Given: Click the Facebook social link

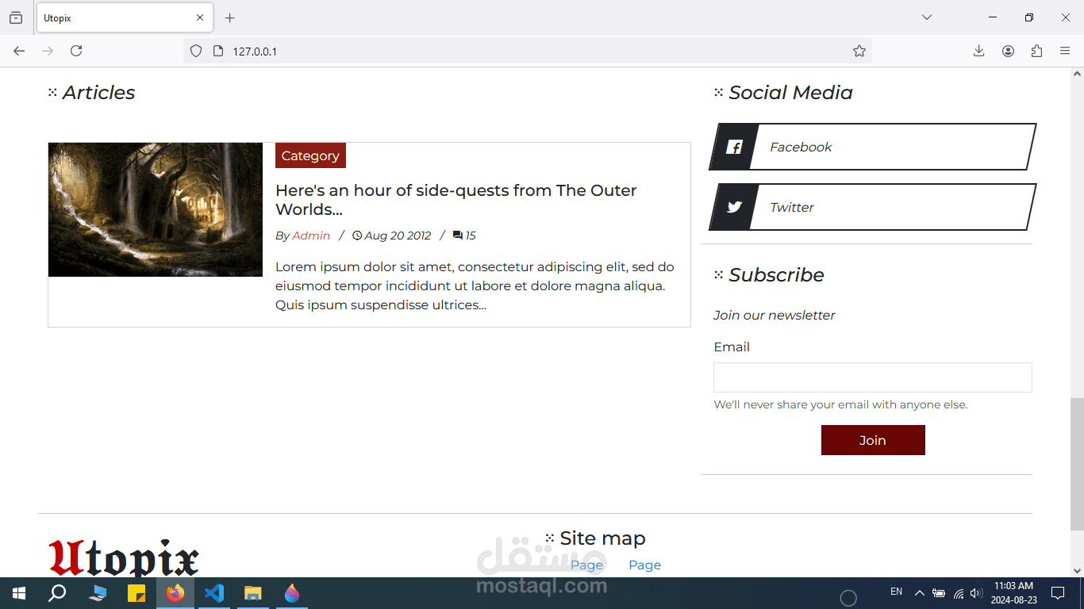Looking at the screenshot, I should point(873,147).
